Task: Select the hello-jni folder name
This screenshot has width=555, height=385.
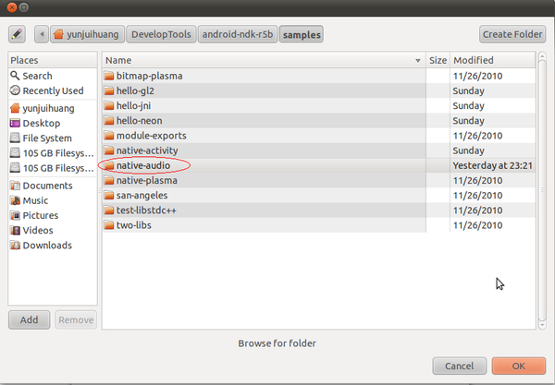Action: (133, 105)
